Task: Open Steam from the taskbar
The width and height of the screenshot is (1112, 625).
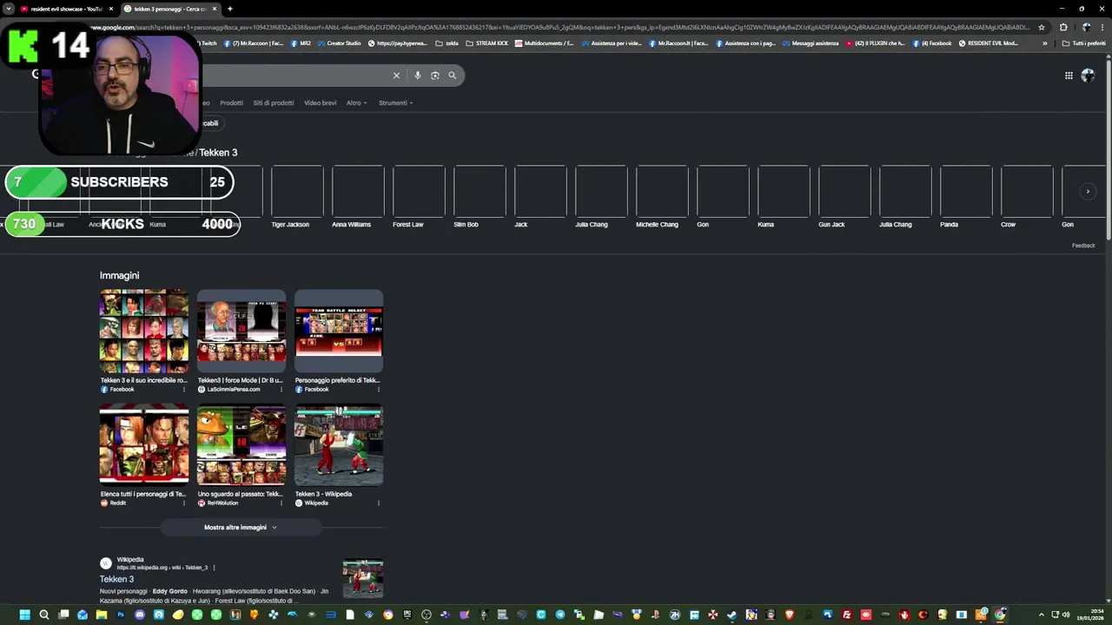Action: click(731, 615)
